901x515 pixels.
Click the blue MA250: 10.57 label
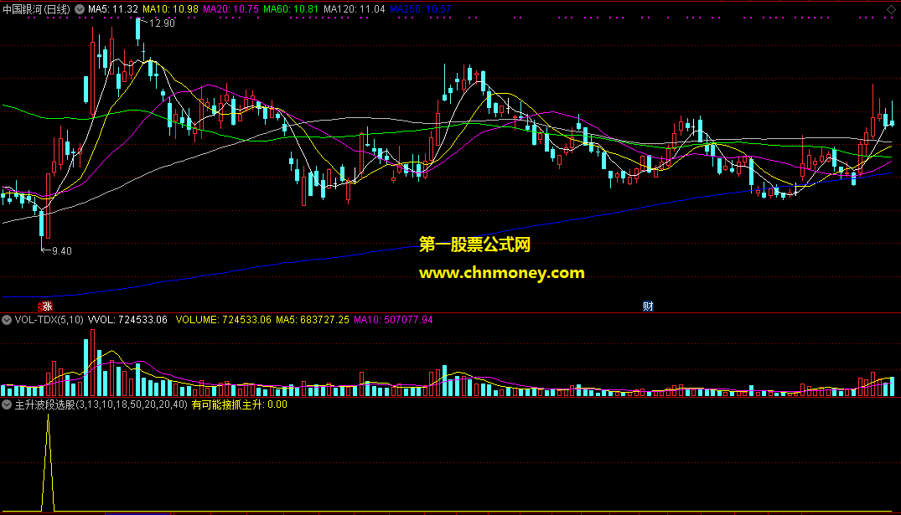pos(420,9)
